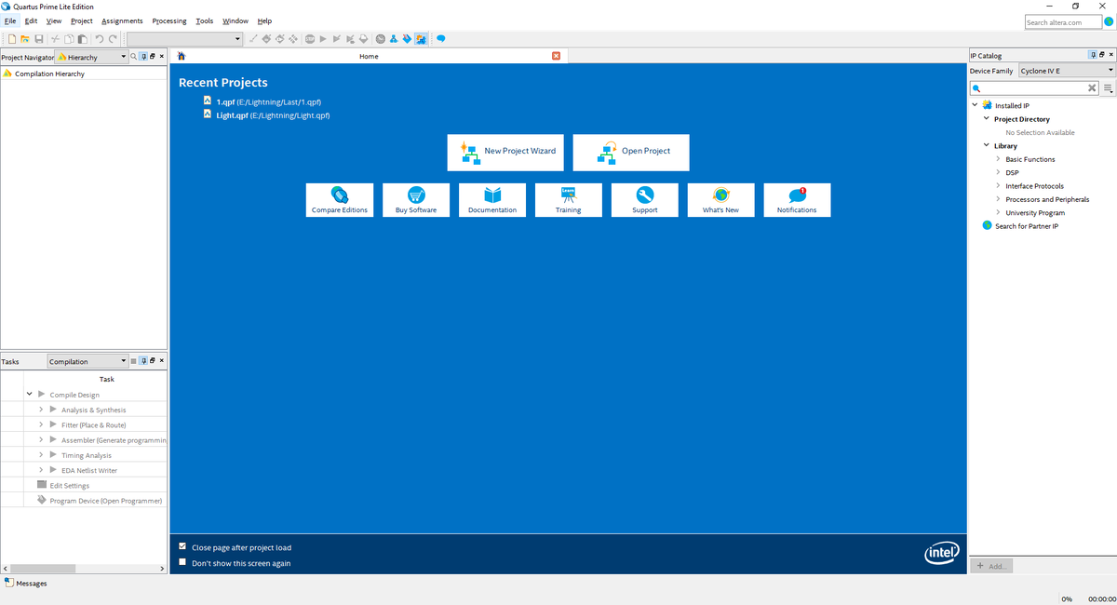
Task: Open the Documentation book tile
Action: point(492,200)
